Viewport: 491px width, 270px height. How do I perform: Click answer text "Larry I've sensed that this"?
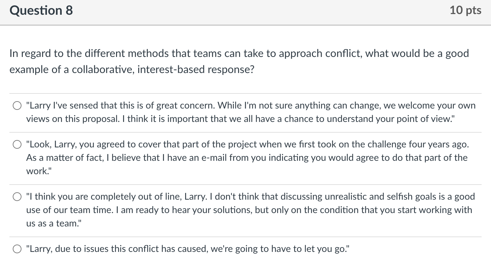point(251,106)
